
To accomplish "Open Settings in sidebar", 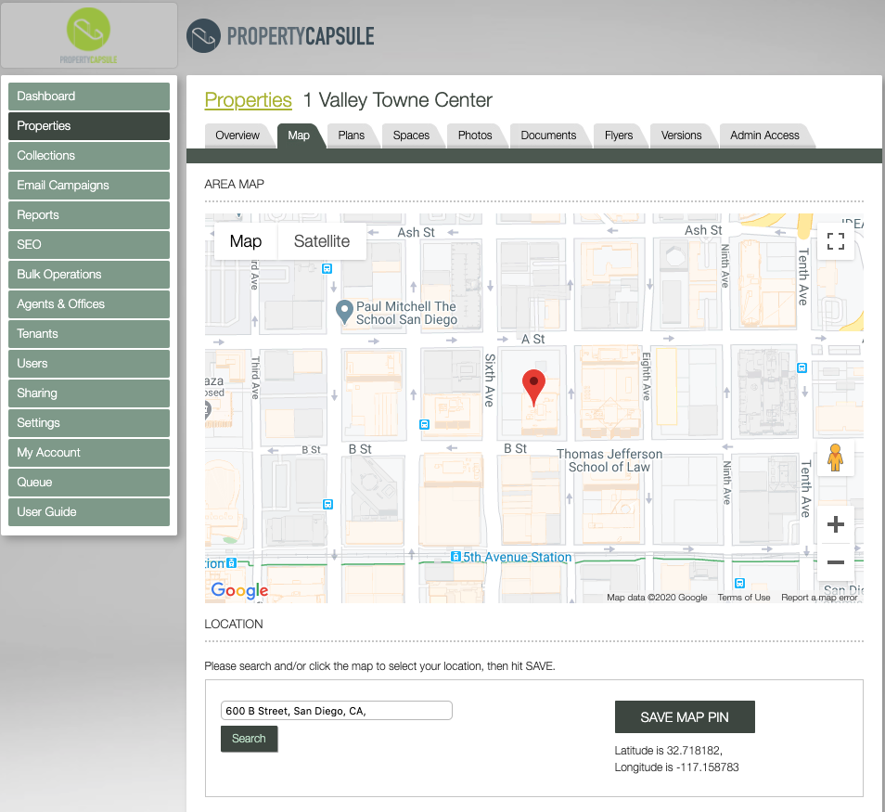I will [89, 423].
